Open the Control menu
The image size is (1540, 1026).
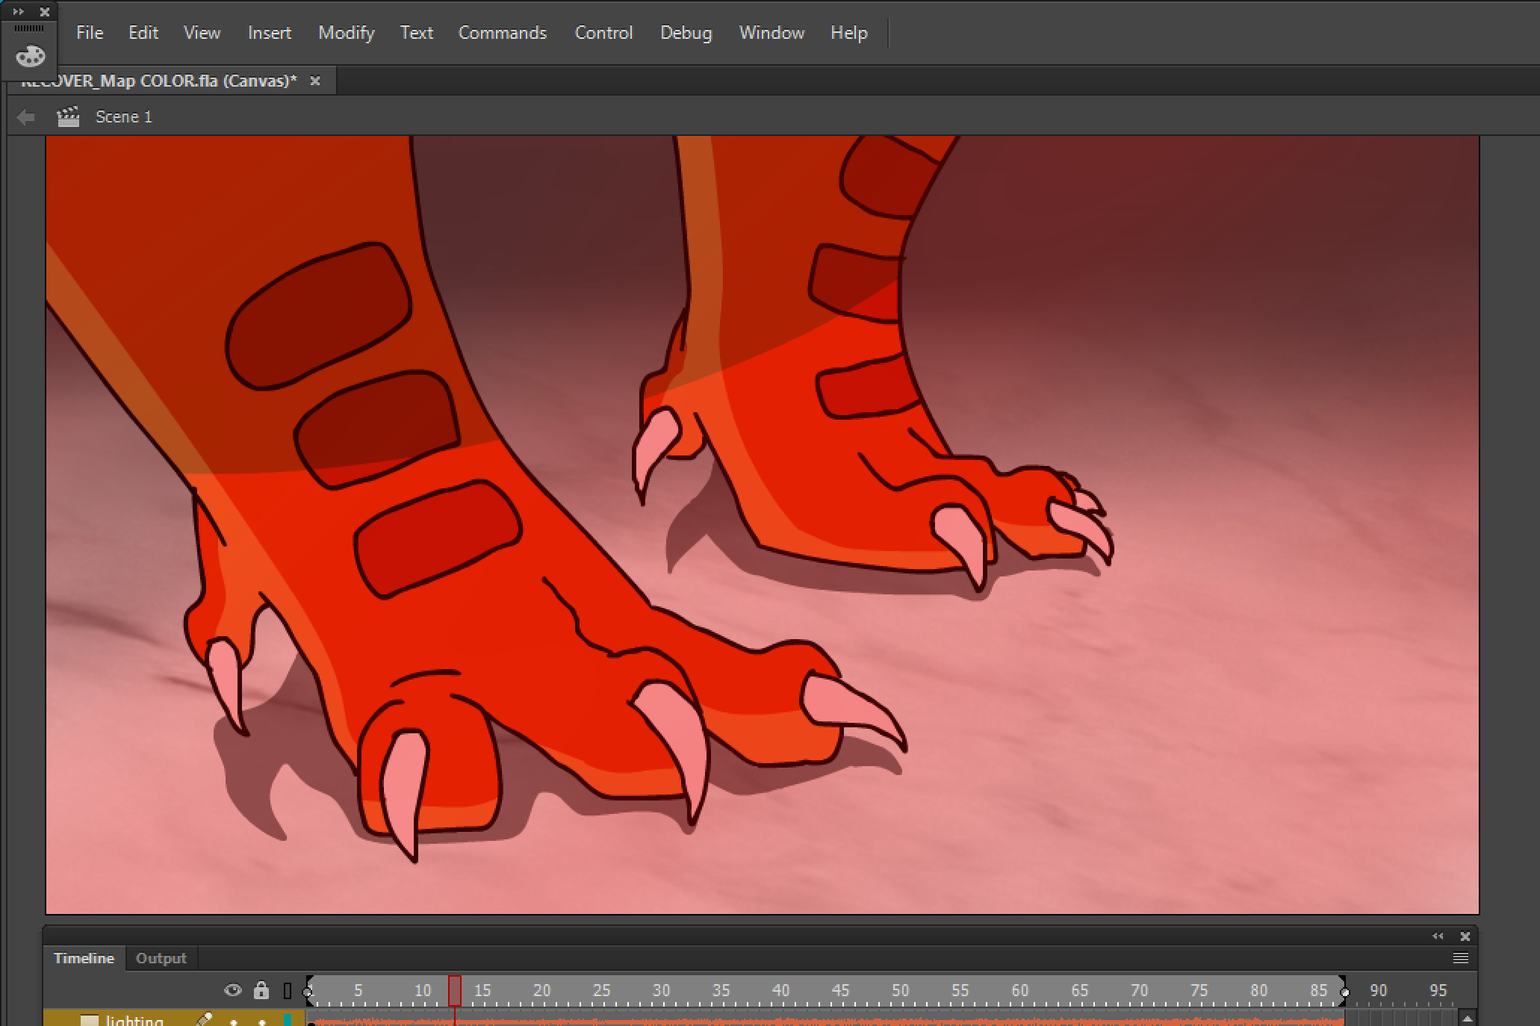[604, 33]
